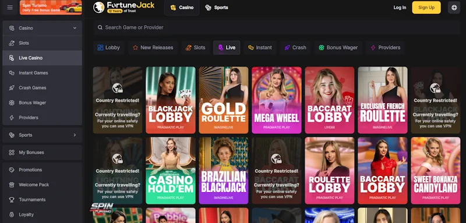The image size is (466, 223).
Task: Open the language globe icon
Action: 454,8
